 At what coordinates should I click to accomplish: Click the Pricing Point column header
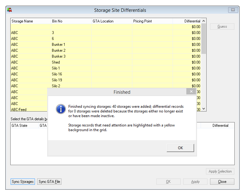152,21
